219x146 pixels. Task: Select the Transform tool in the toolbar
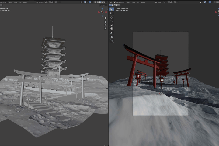[112, 29]
